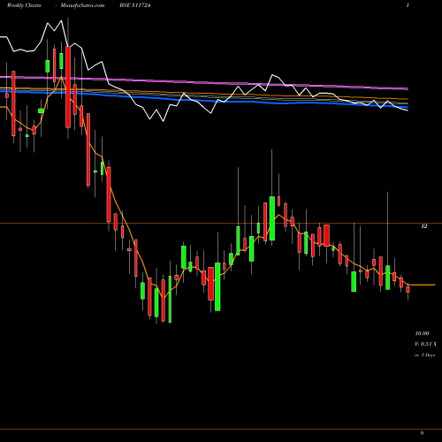Viewport: 442px width, 442px height.
Task: Click the 'Weekly Charts' title text
Action: click(24, 5)
